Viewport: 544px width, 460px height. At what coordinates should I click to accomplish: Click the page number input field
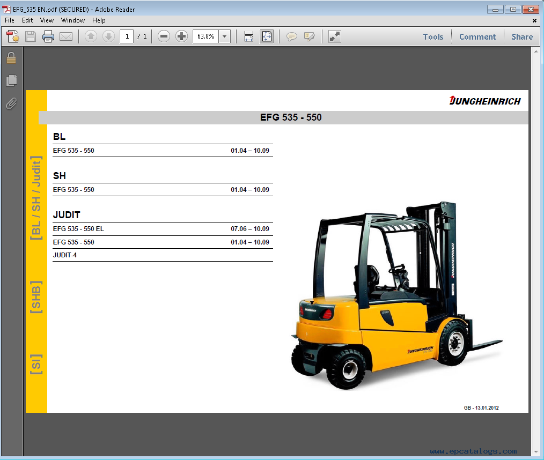tap(127, 36)
